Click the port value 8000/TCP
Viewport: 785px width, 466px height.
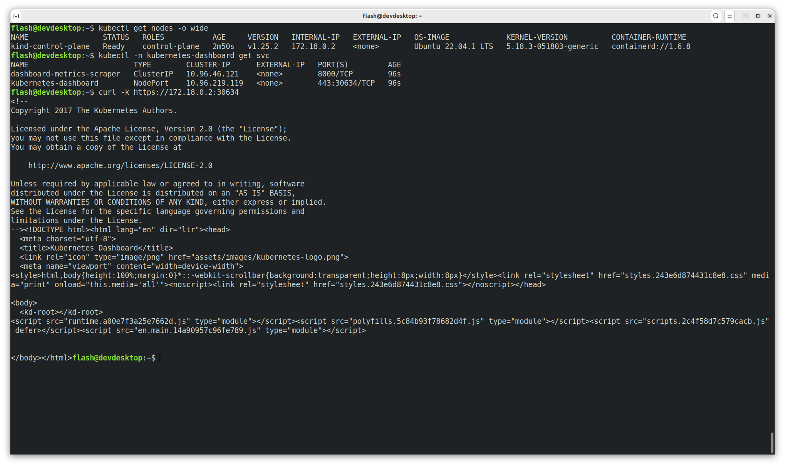click(x=335, y=74)
